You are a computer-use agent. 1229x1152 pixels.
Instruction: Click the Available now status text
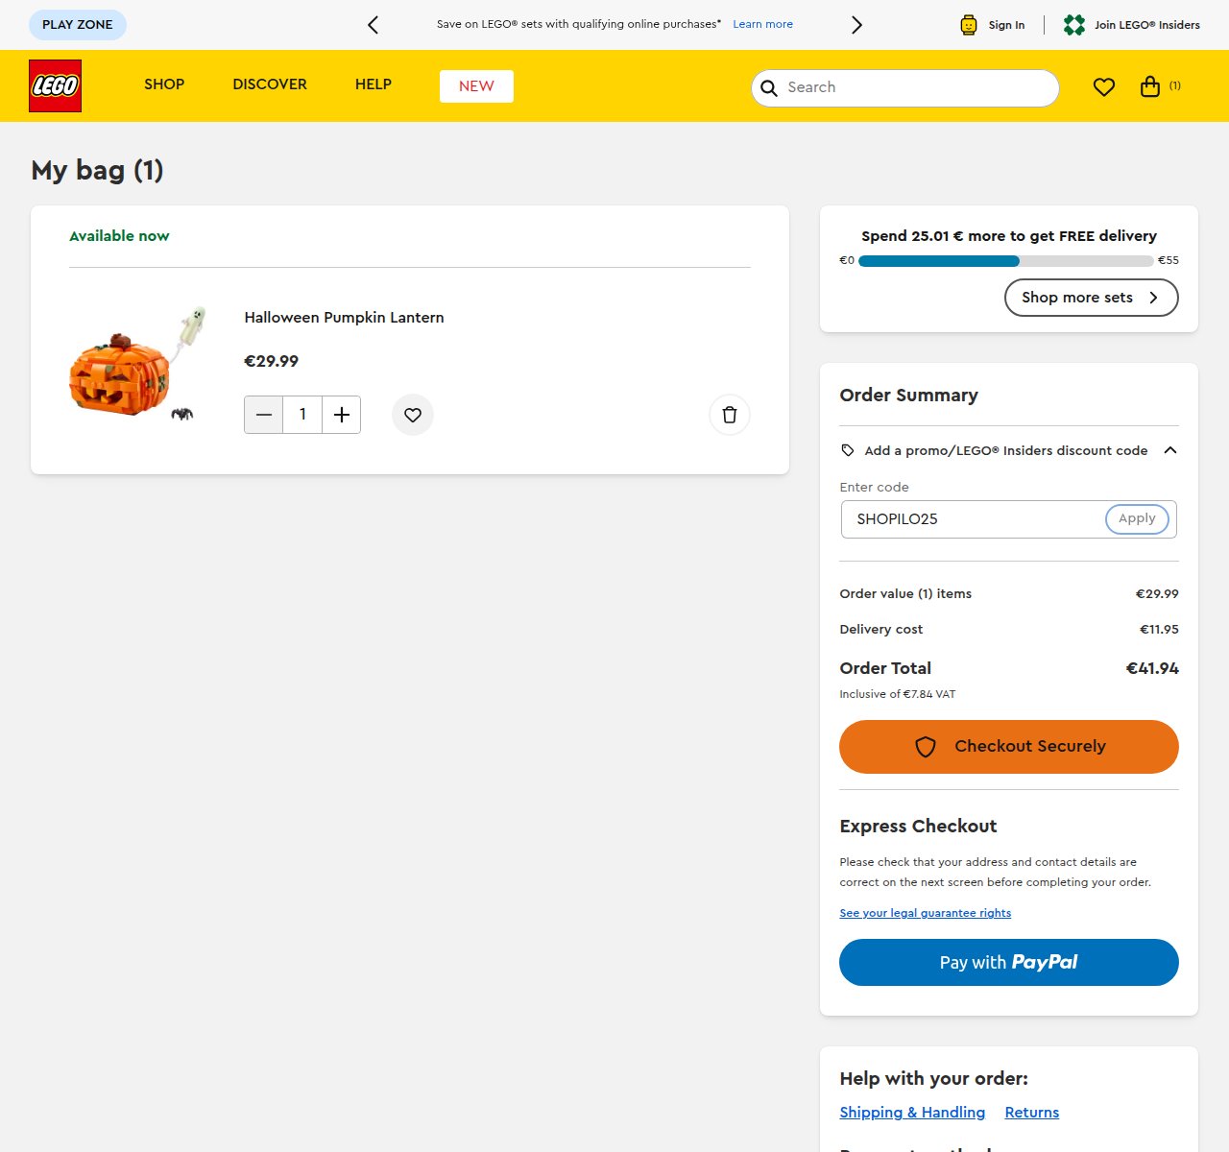click(119, 236)
